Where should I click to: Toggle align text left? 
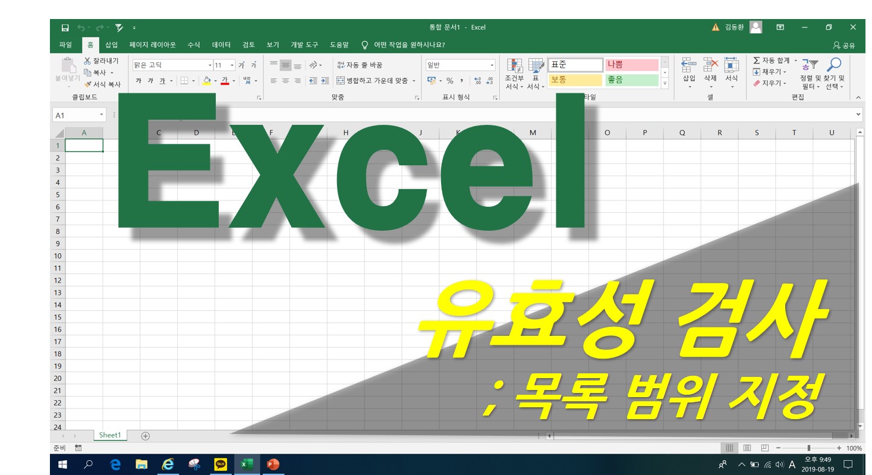pos(273,81)
